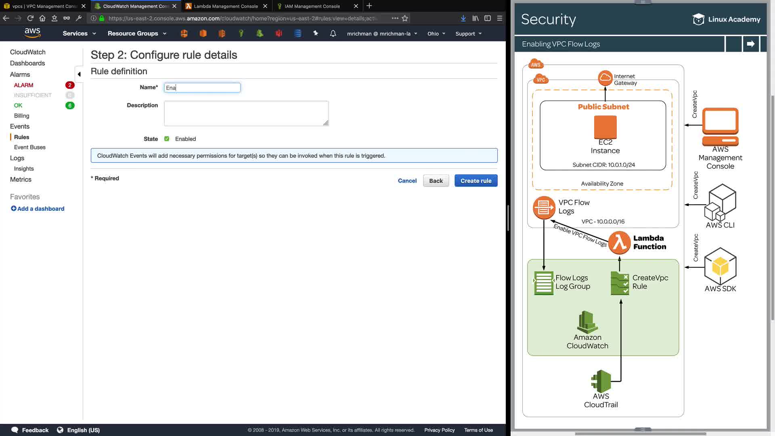Screen dimensions: 775x436
Task: Click the AWS logo home icon
Action: point(32,33)
